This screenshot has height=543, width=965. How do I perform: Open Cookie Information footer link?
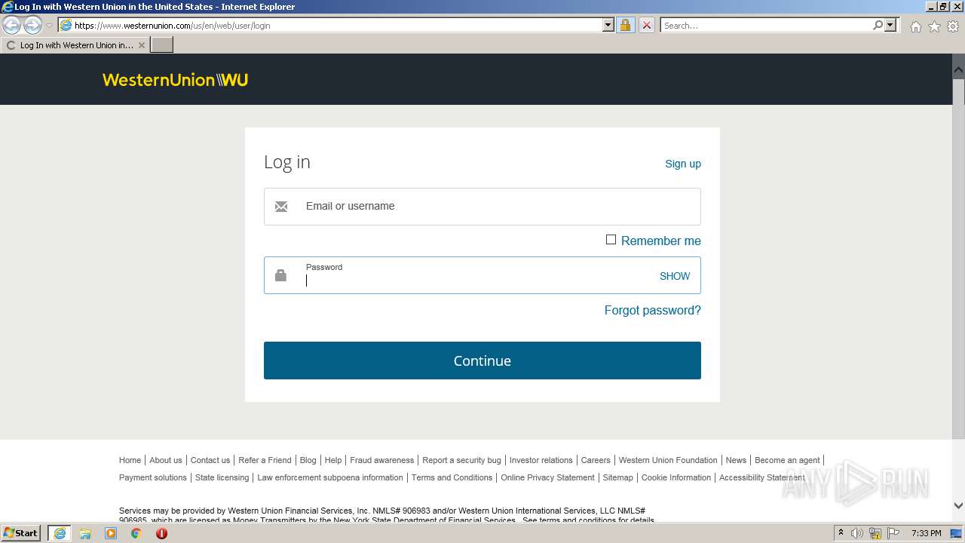tap(676, 477)
